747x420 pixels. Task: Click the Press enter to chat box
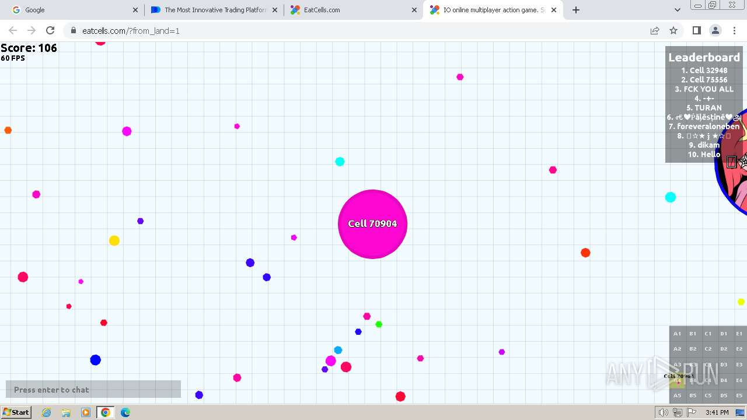(x=93, y=389)
